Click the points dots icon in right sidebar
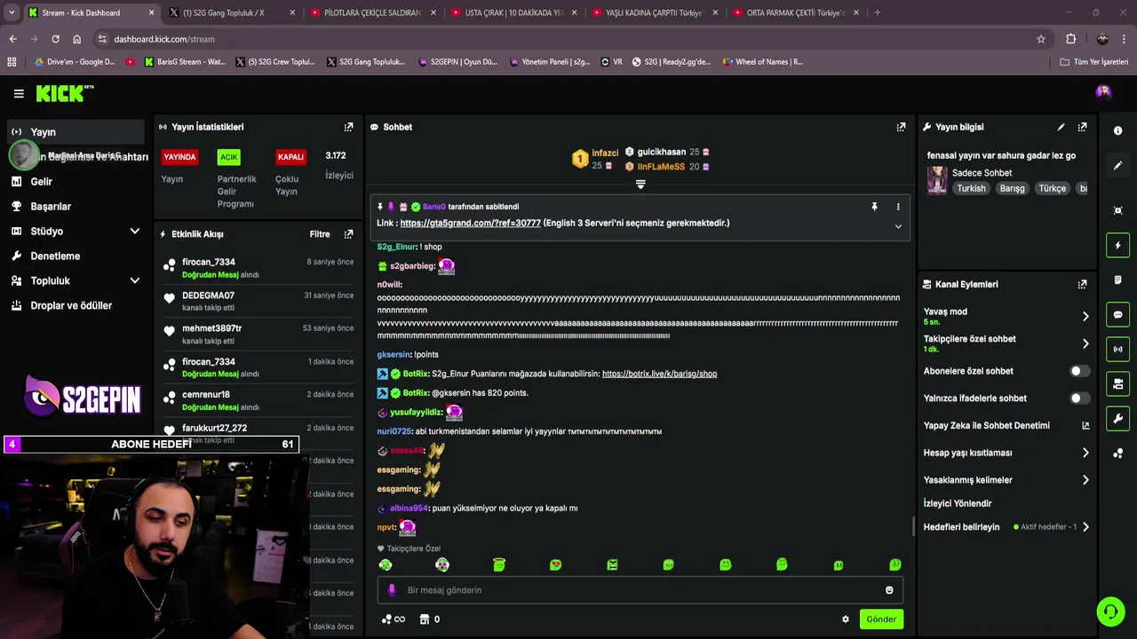 [1117, 454]
